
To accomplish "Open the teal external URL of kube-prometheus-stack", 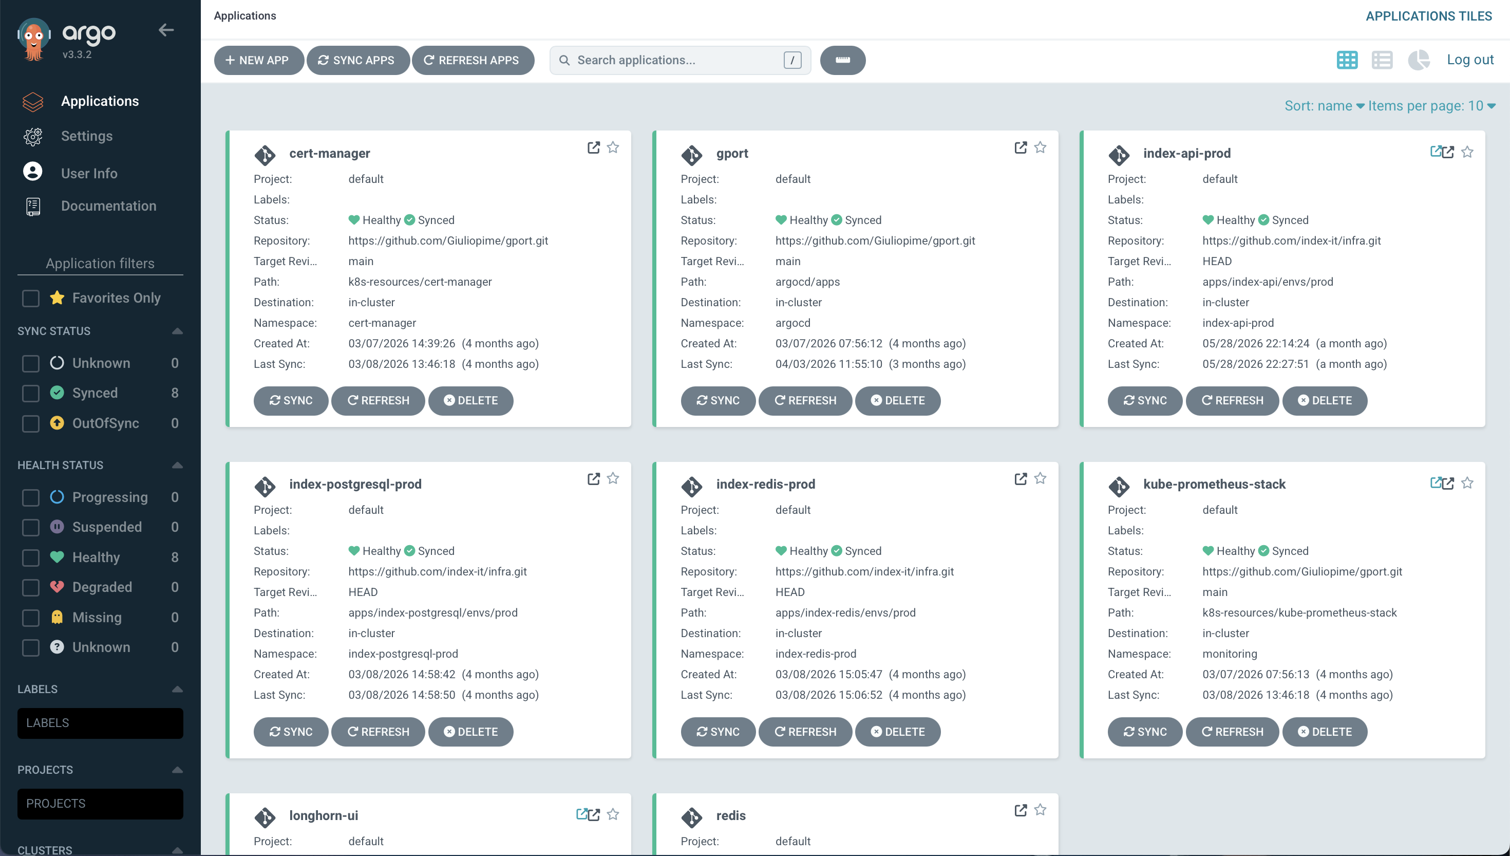I will [x=1436, y=482].
